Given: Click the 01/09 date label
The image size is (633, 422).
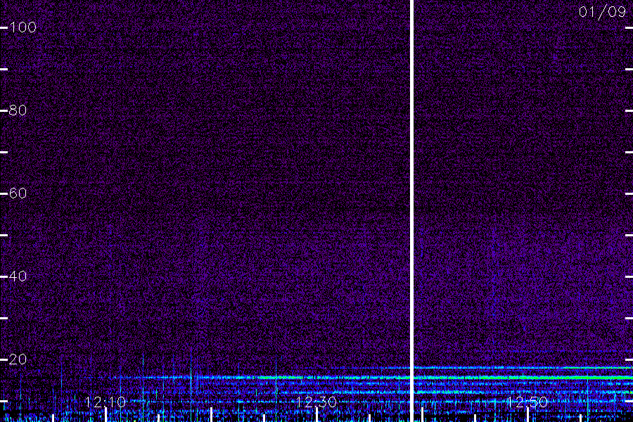Looking at the screenshot, I should (x=602, y=12).
